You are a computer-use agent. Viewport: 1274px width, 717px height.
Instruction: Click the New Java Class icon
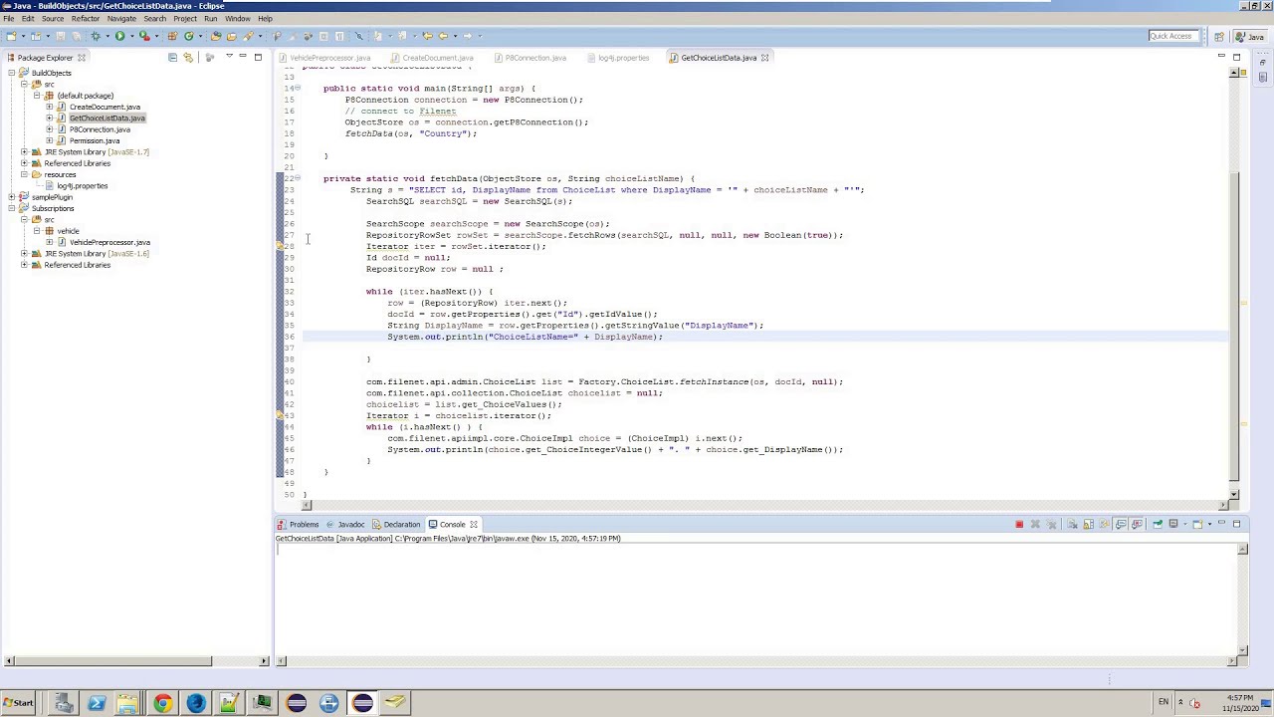click(x=189, y=36)
